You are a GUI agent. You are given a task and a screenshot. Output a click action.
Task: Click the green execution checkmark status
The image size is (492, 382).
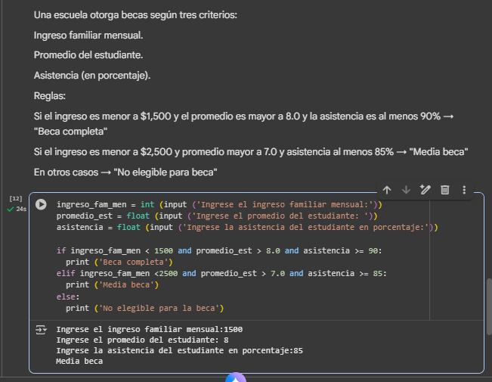tap(11, 209)
